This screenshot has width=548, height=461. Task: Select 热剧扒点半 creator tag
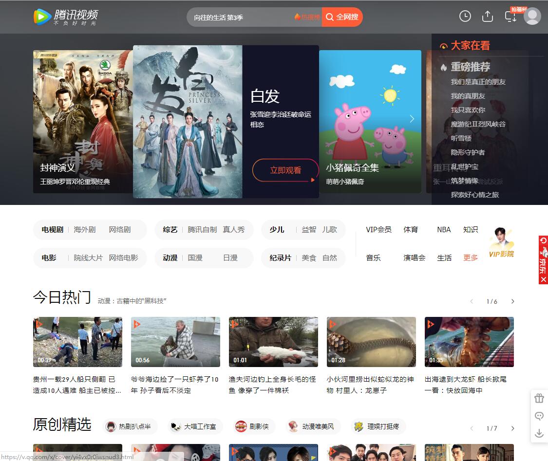(130, 426)
